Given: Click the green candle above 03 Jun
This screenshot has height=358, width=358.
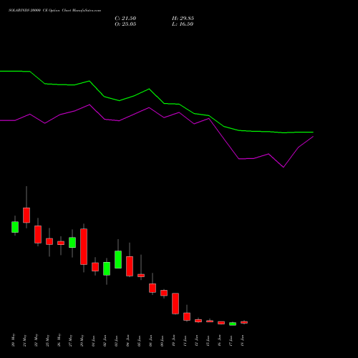Looking at the screenshot, I should (118, 259).
